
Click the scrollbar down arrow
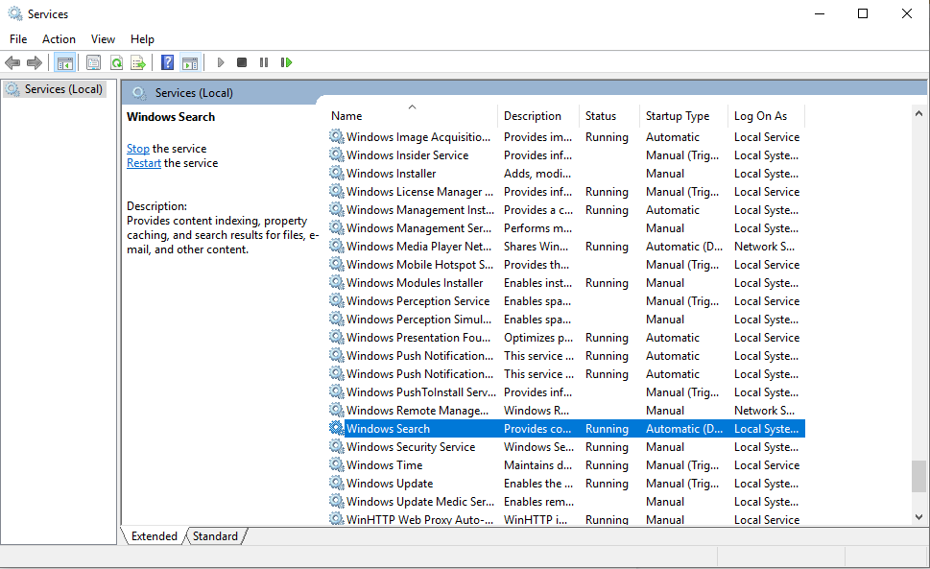(918, 517)
